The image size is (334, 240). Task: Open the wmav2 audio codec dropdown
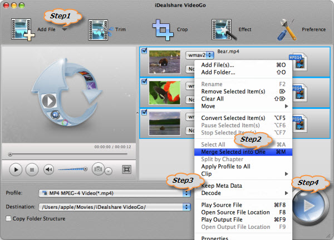[x=200, y=55]
